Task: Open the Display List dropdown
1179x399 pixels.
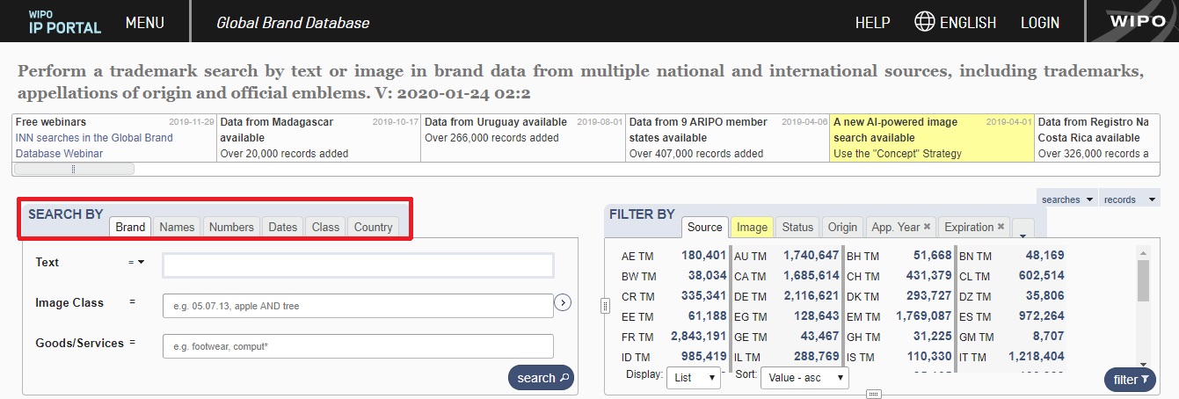Action: tap(694, 379)
